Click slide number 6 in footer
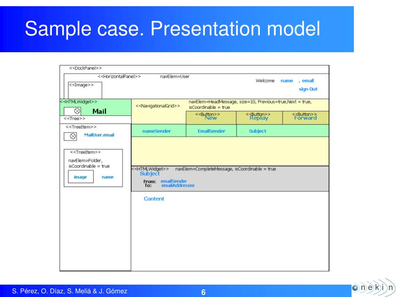Image resolution: width=396 pixels, height=297 pixels. 203,292
